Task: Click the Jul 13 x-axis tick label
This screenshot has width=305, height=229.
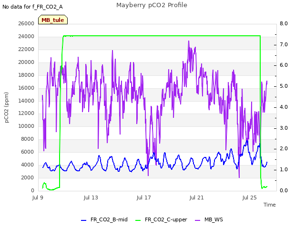Action: click(x=91, y=198)
